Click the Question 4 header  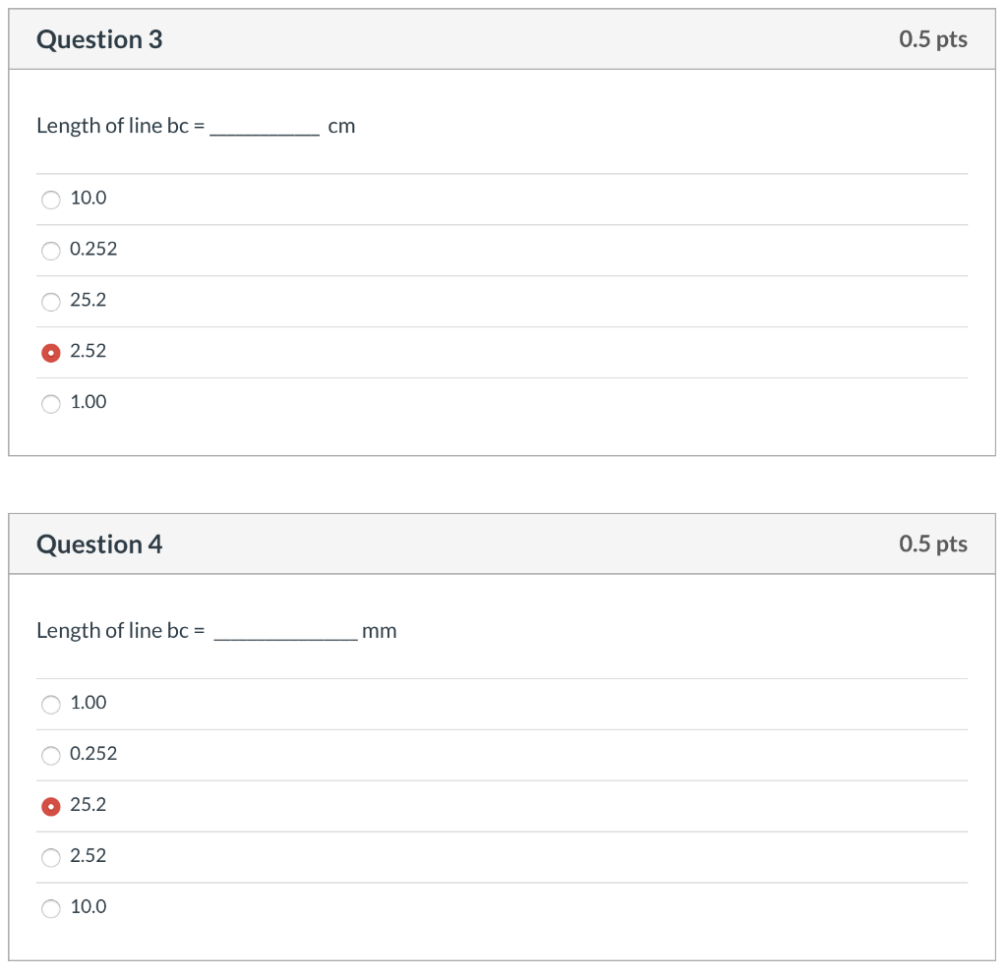pyautogui.click(x=98, y=544)
